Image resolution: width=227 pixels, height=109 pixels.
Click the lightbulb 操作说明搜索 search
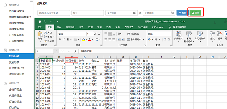[178, 27]
